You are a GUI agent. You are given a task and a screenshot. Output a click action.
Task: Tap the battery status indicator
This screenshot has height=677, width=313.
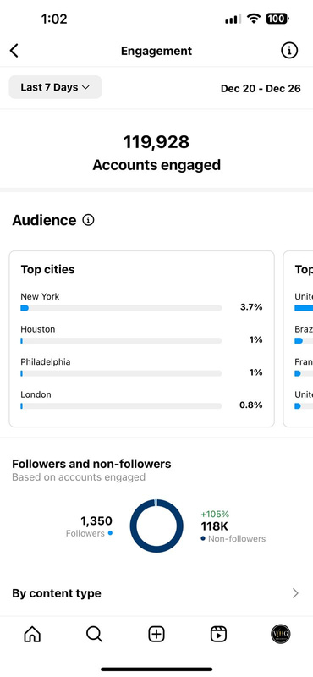(277, 19)
